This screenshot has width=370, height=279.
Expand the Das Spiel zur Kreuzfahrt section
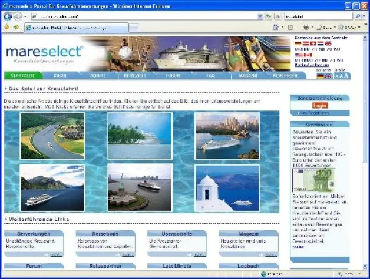tap(6, 89)
